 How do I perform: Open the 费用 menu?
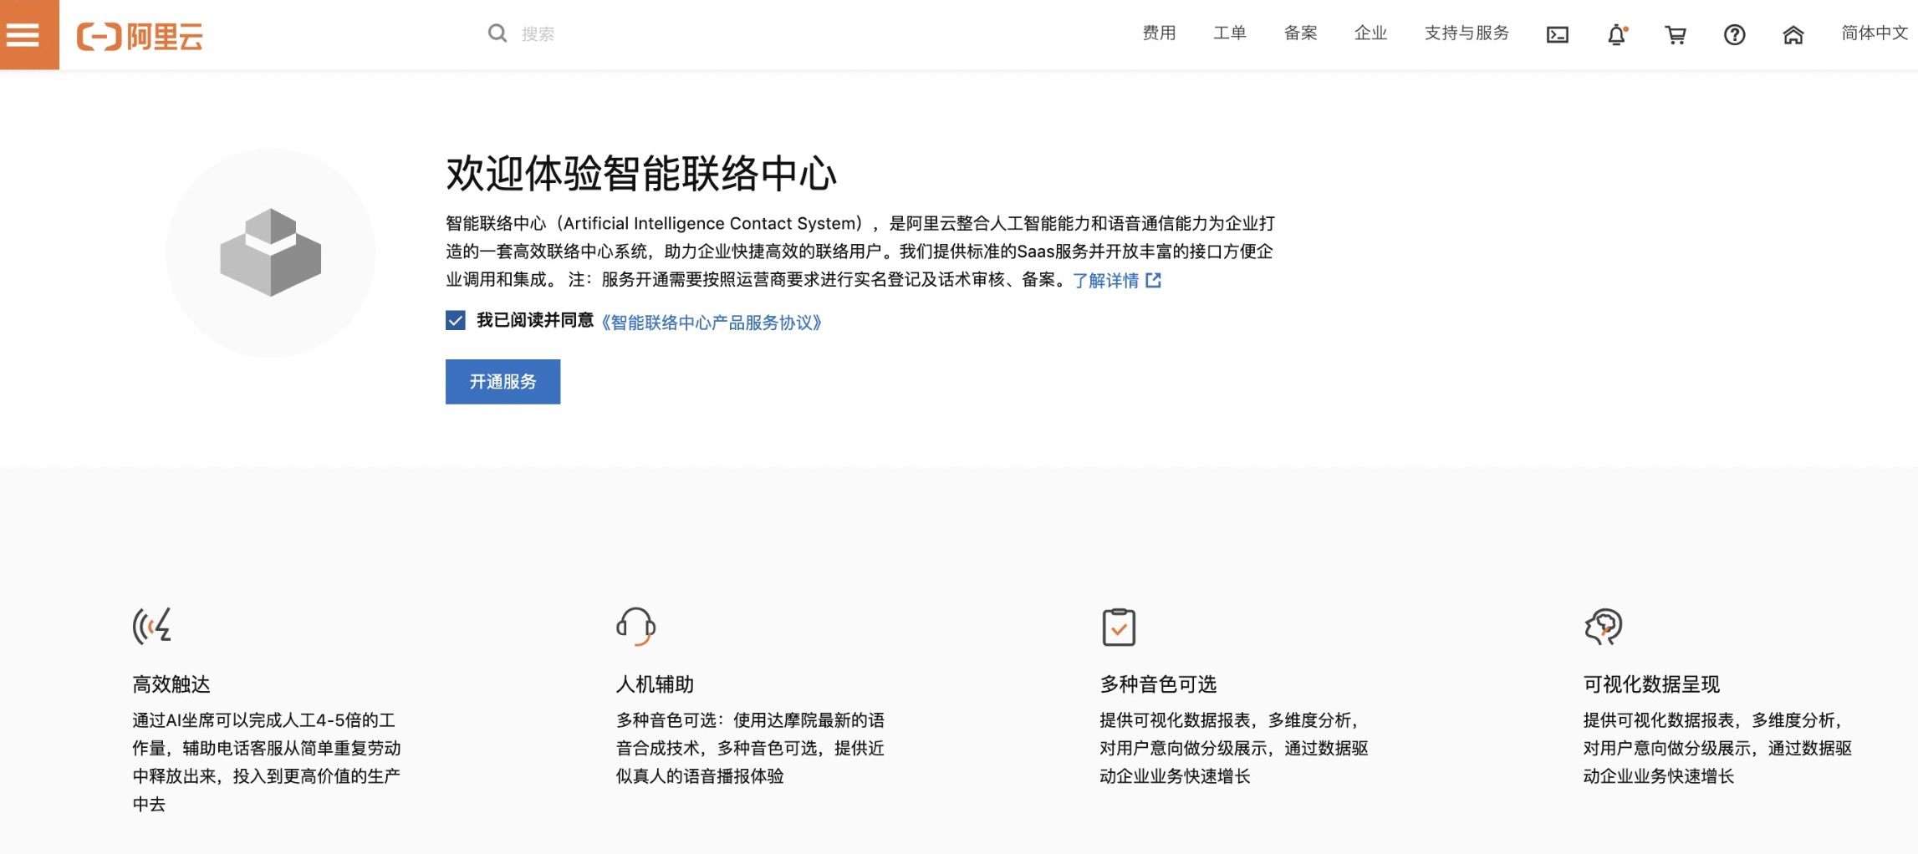pos(1159,33)
